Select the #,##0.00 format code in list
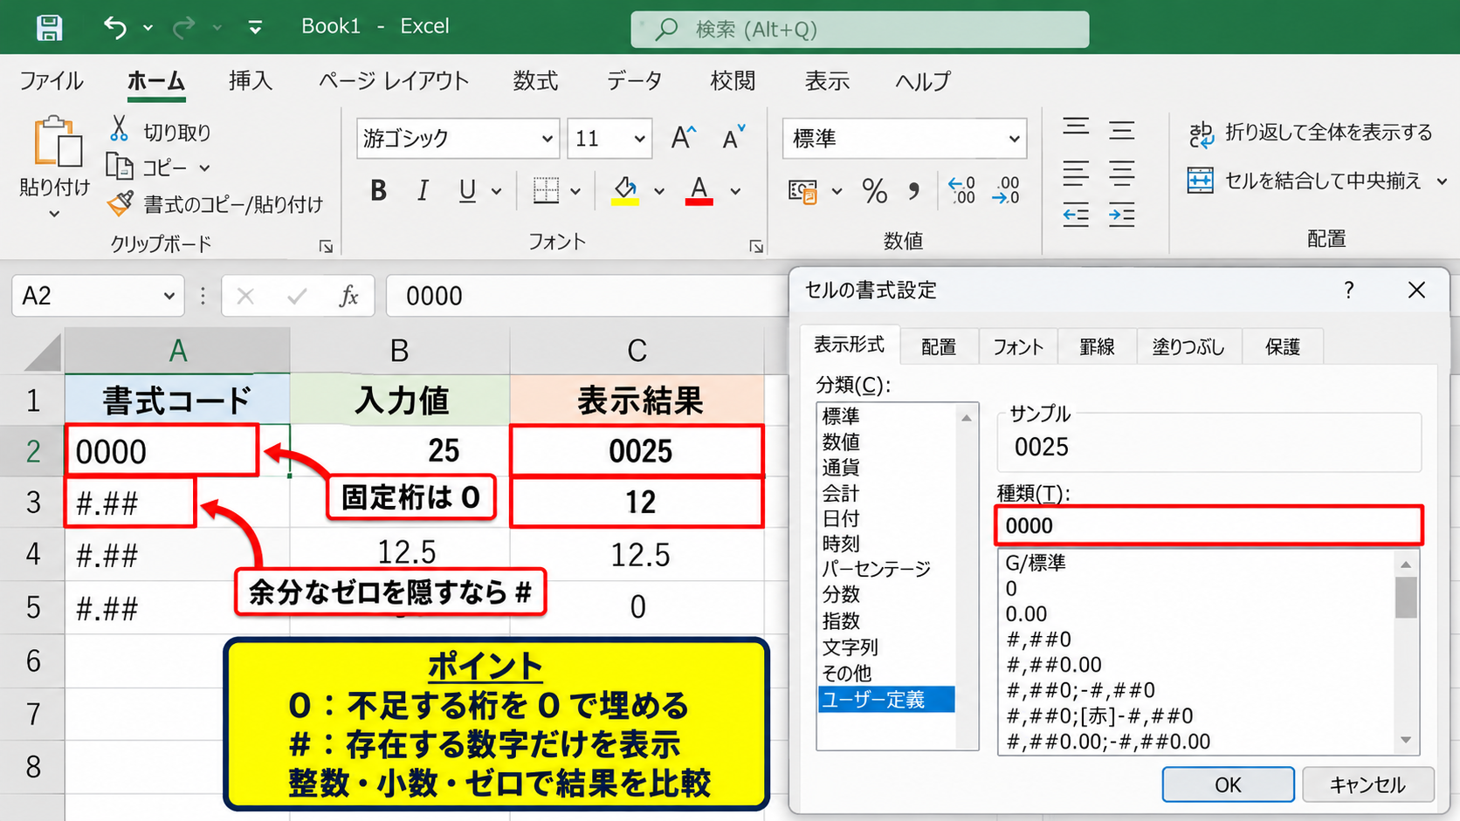This screenshot has width=1460, height=821. click(1054, 664)
